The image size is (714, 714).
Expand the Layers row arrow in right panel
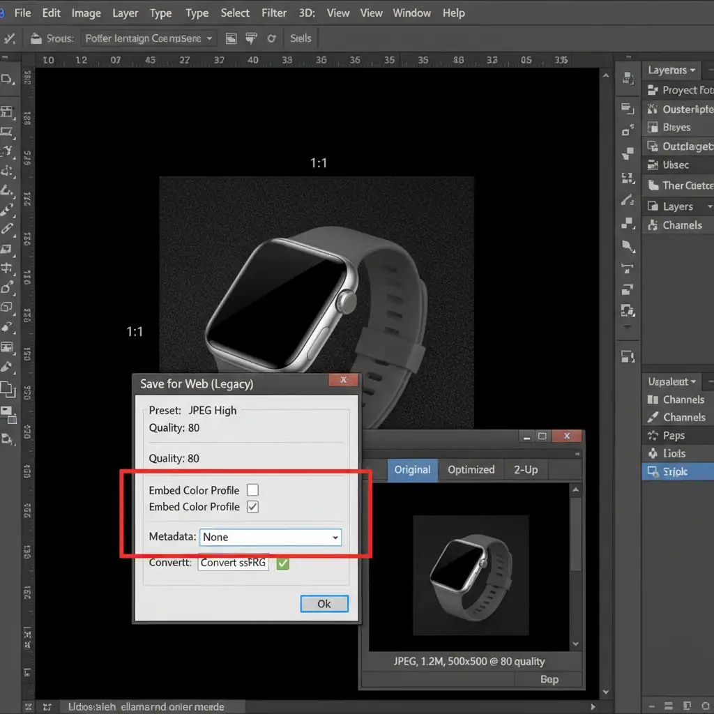(709, 206)
